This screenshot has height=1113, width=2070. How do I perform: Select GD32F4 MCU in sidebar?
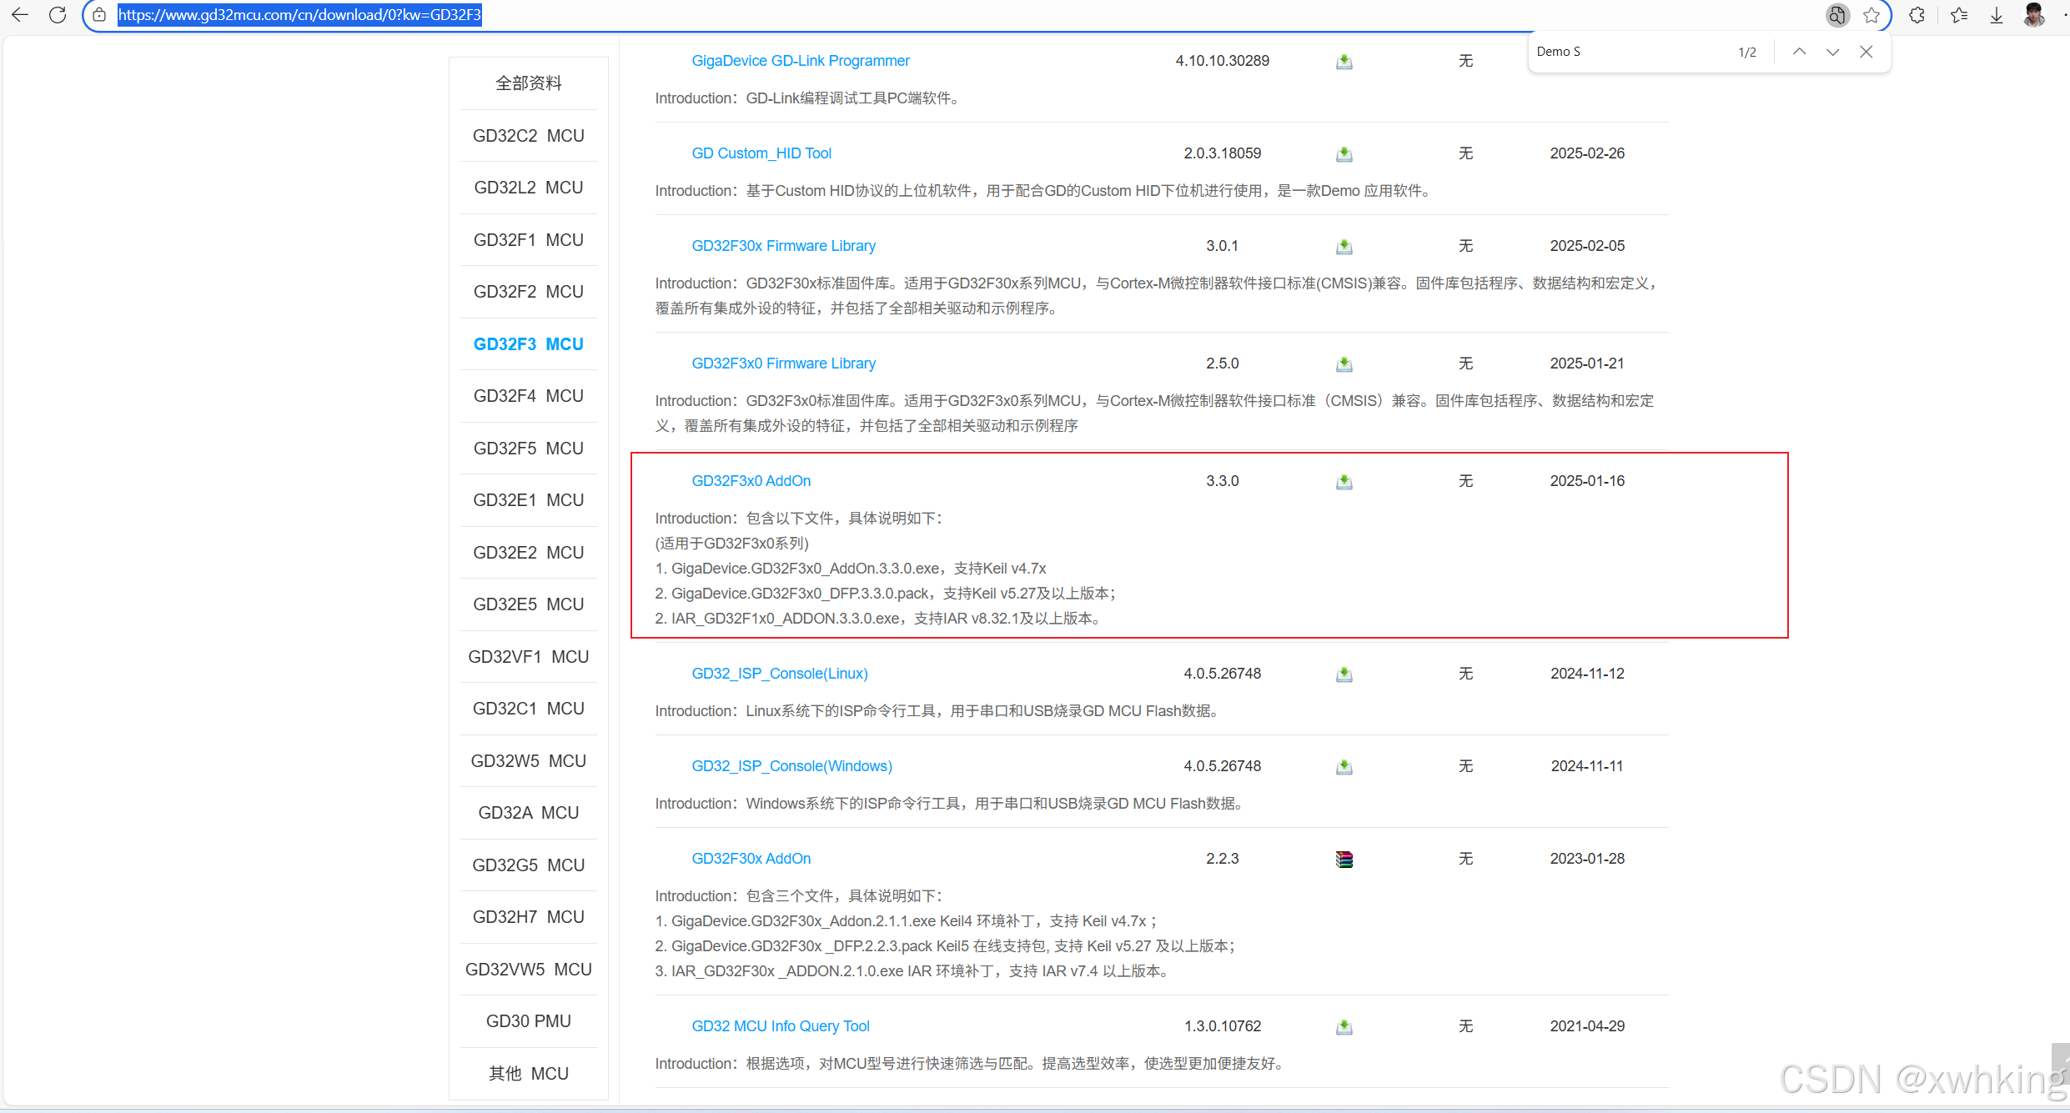coord(528,396)
